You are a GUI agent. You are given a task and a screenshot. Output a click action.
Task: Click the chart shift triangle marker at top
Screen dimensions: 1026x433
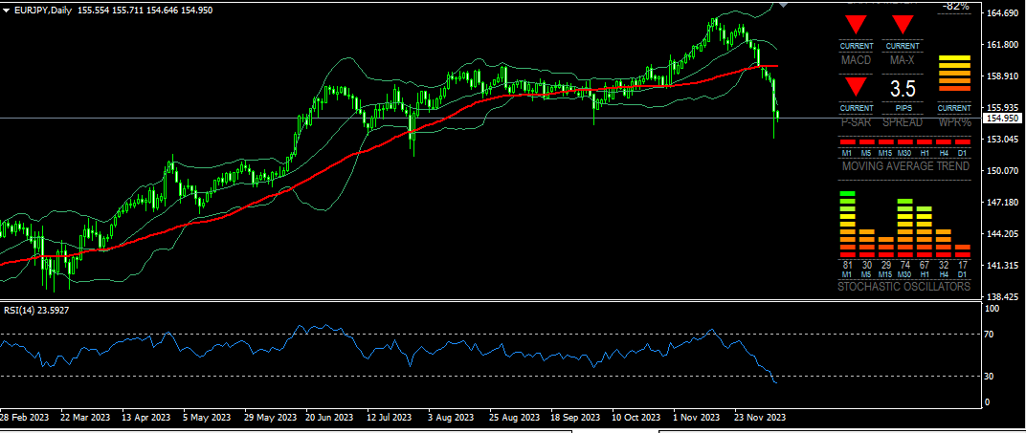point(784,5)
